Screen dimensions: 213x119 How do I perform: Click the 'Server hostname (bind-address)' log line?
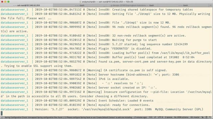point(139,74)
